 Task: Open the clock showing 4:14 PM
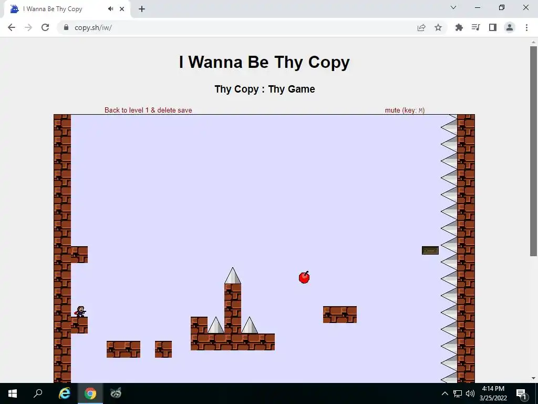493,393
